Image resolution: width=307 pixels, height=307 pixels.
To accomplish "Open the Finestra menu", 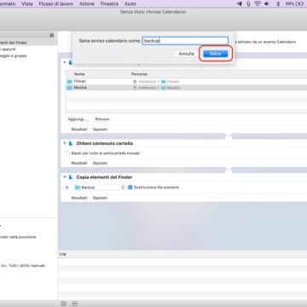I will click(109, 3).
